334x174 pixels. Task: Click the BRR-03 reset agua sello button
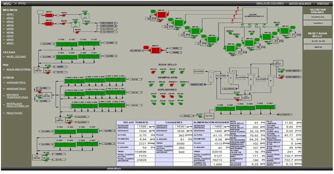coord(318,47)
